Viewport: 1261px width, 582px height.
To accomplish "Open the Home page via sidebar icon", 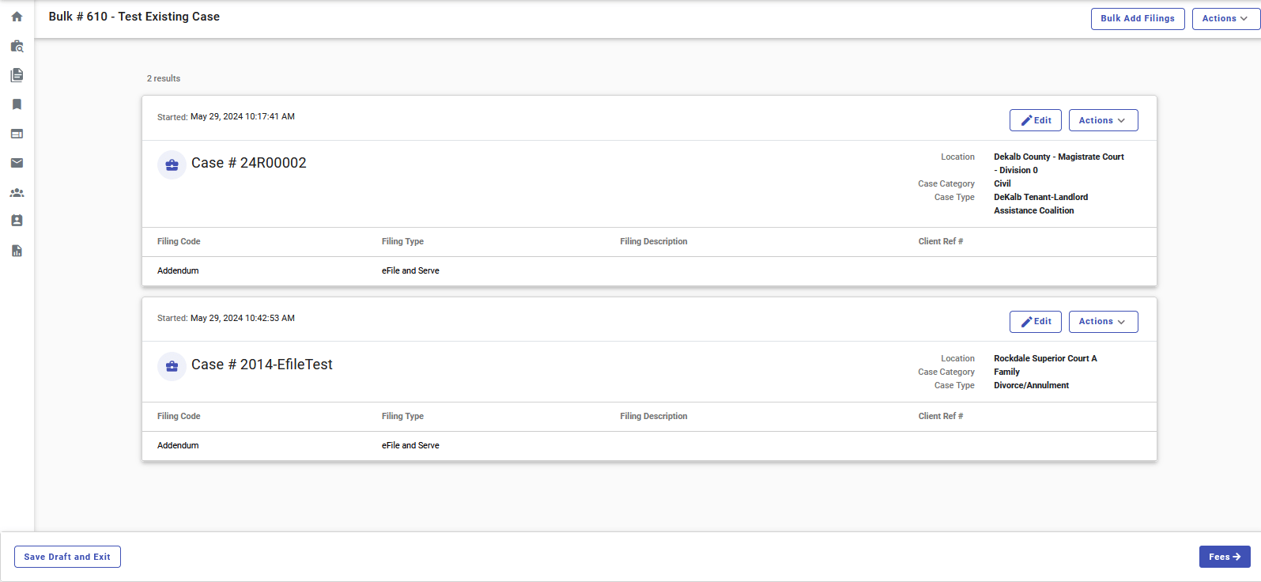I will [16, 16].
